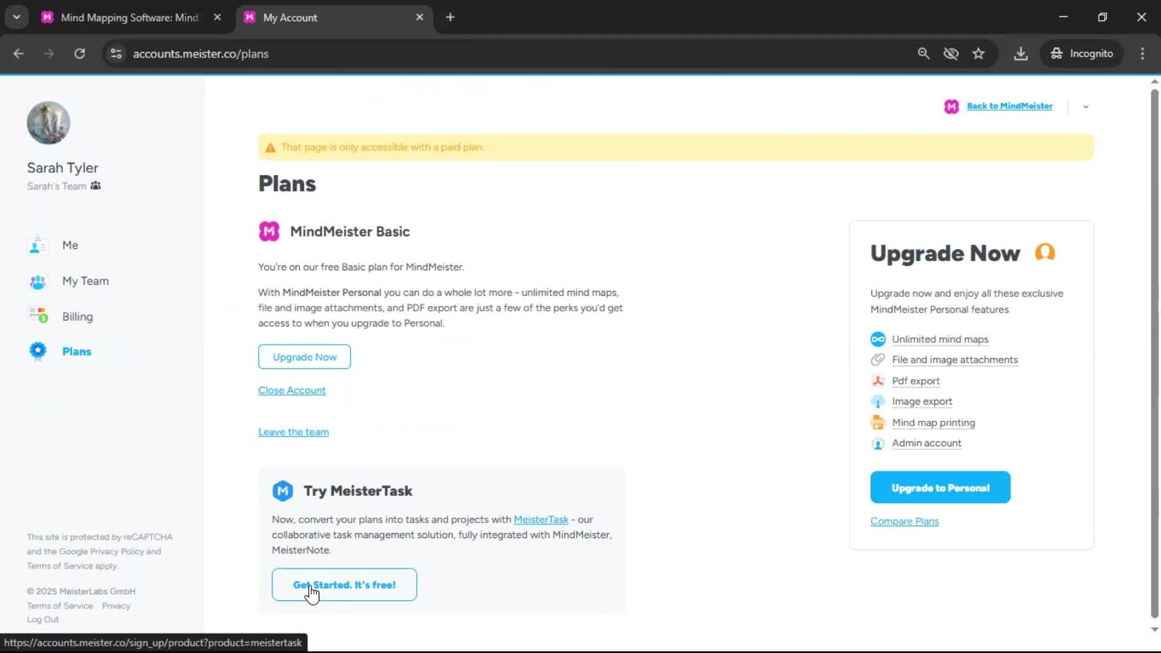Click the team icon beside Sarah's Team
Viewport: 1161px width, 653px height.
click(96, 186)
